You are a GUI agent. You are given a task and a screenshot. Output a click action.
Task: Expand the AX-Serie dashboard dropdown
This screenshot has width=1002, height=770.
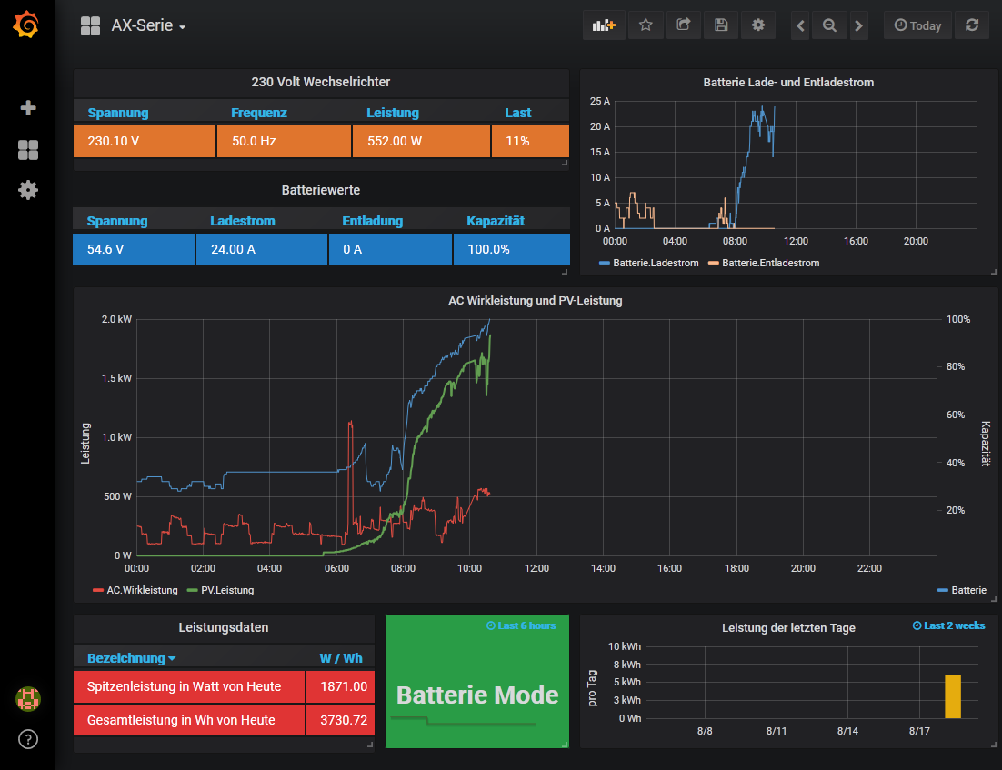coord(148,26)
